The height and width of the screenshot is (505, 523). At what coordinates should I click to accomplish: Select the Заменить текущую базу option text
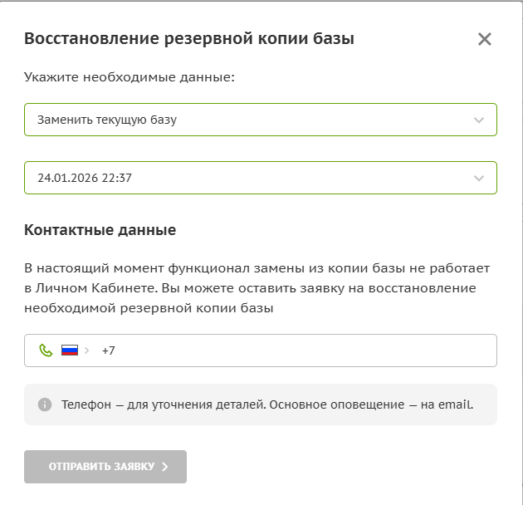pos(107,120)
